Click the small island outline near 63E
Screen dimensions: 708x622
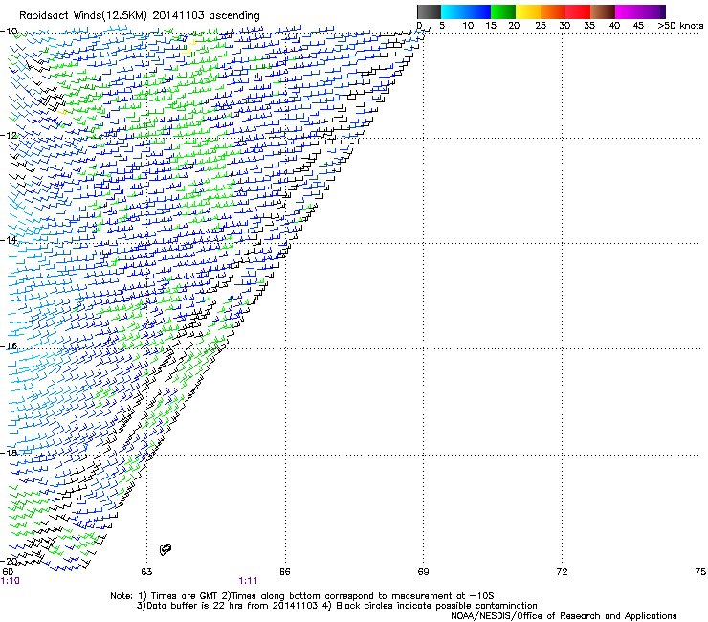coord(166,549)
